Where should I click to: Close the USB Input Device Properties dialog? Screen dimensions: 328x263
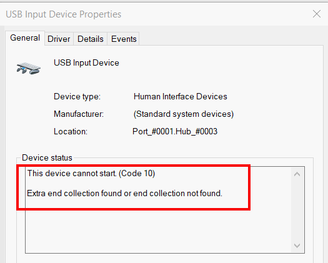pos(317,14)
